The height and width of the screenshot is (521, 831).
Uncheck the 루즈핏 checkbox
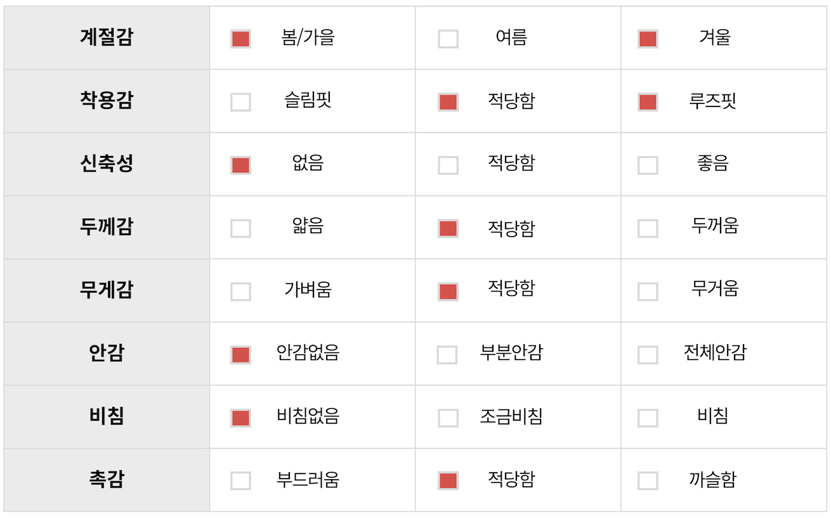[648, 102]
